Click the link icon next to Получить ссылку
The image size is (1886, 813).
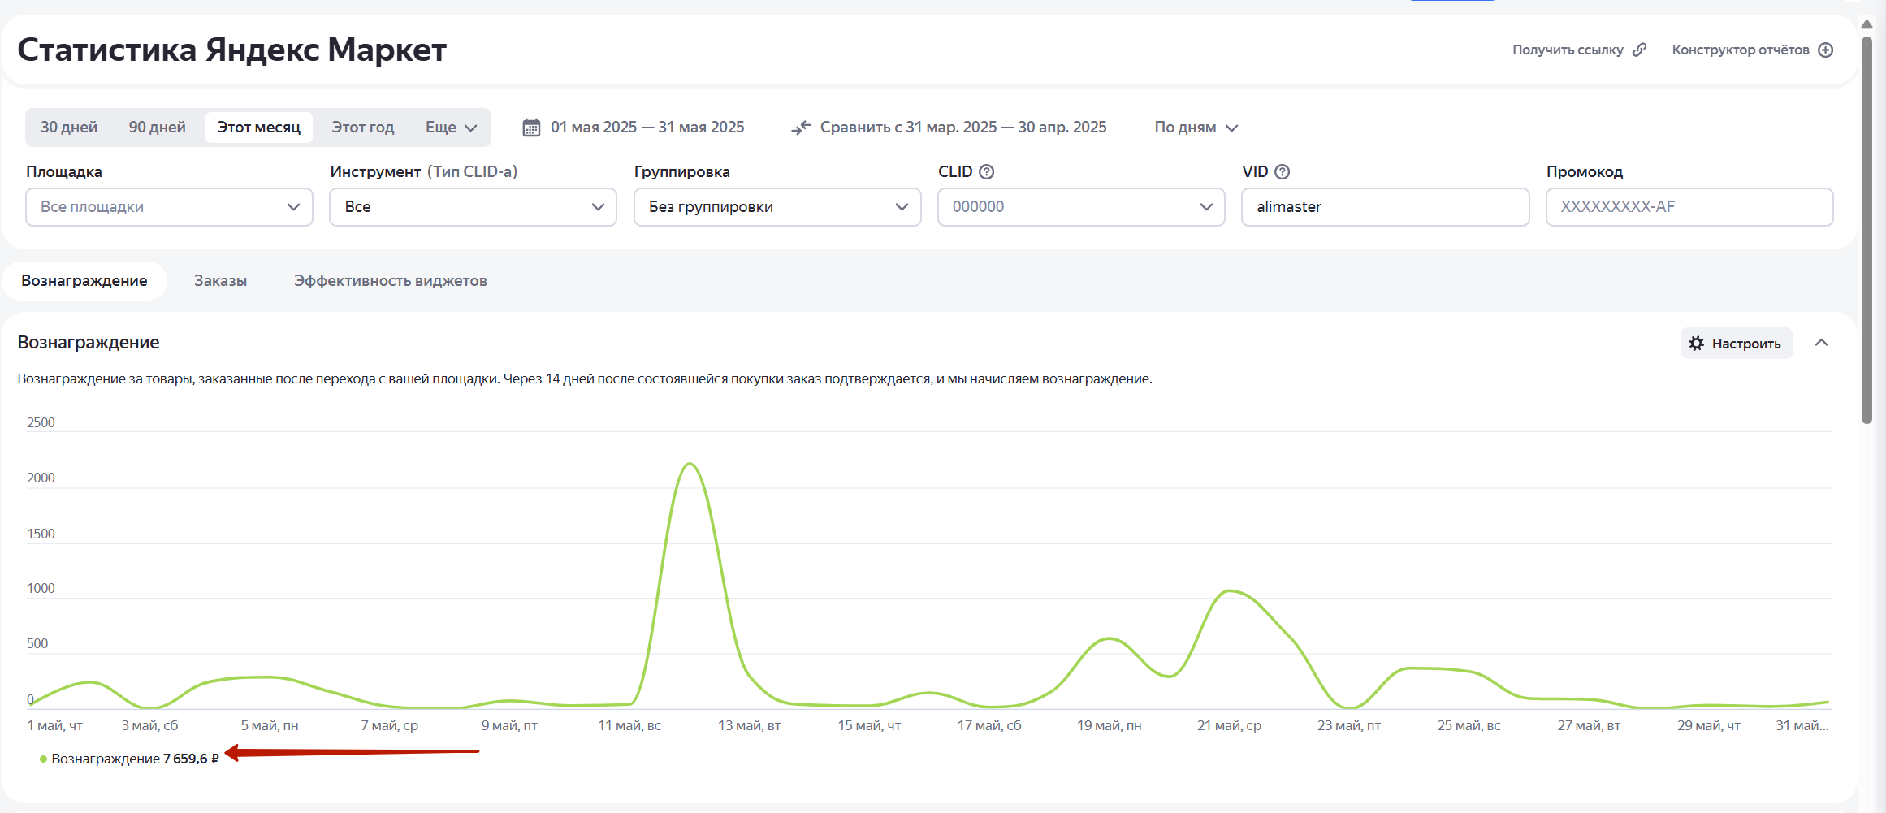point(1640,50)
